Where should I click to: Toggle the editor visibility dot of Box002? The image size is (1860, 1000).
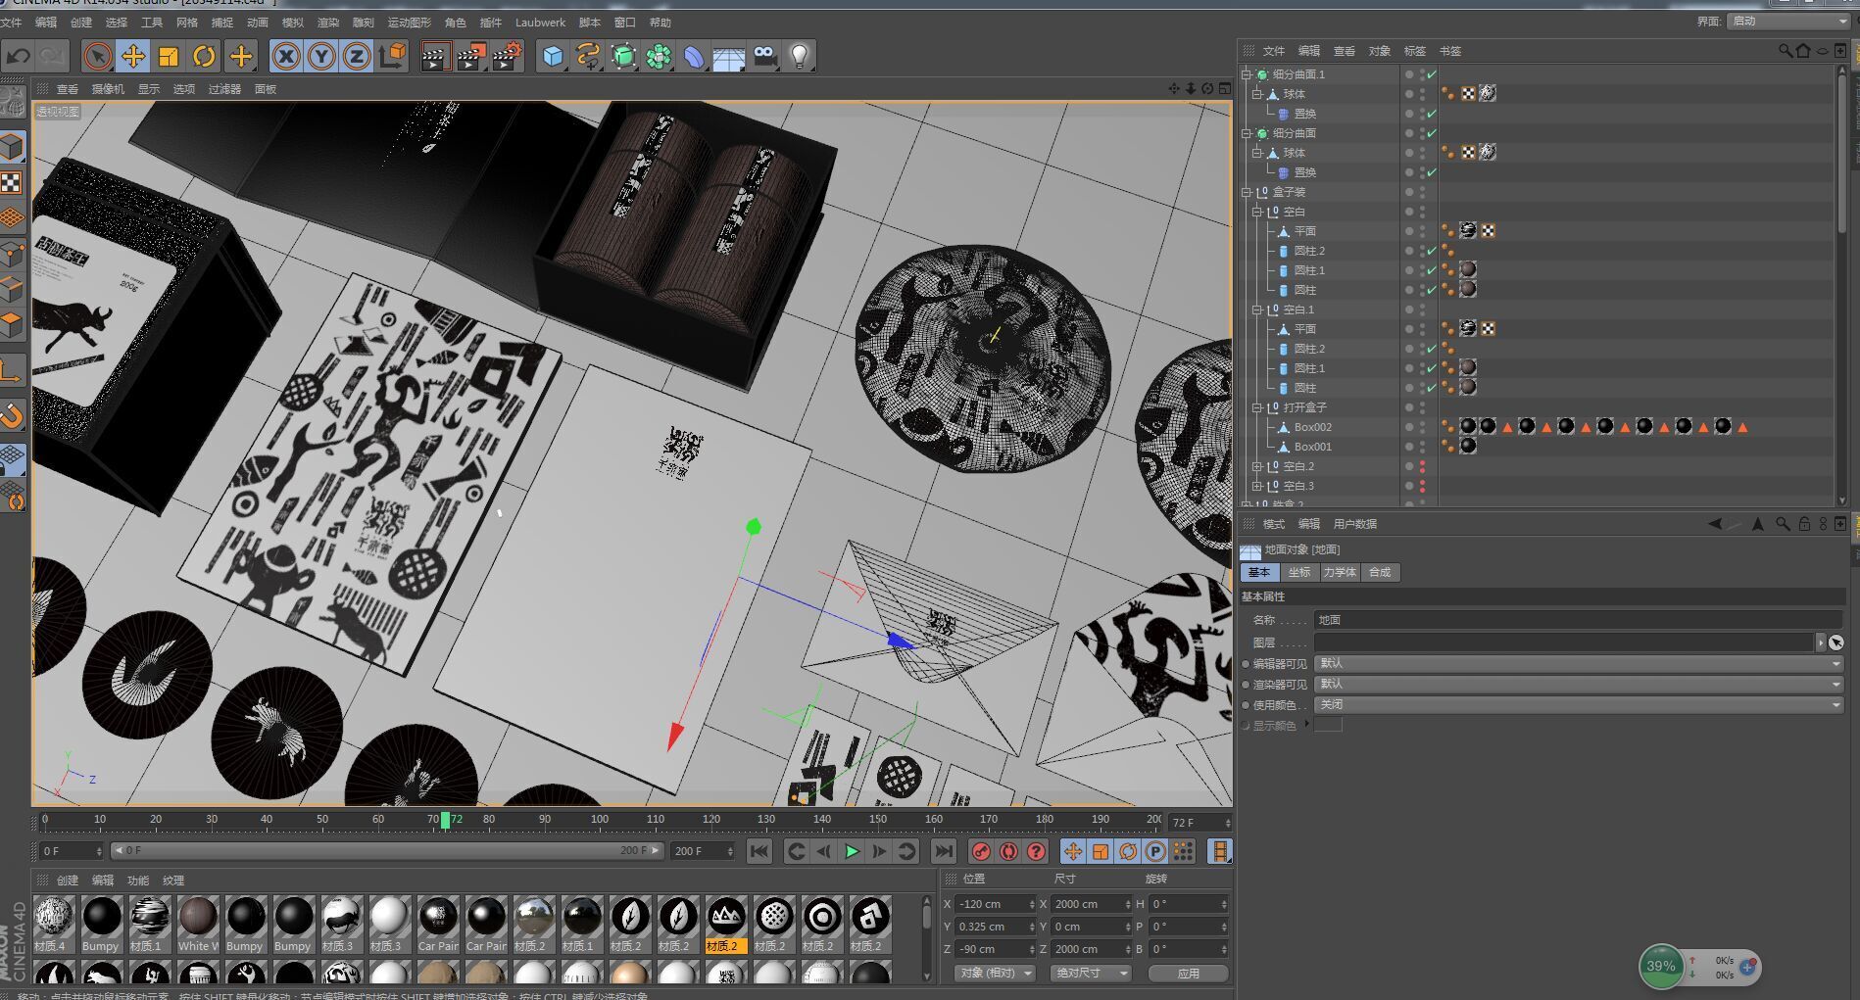click(x=1422, y=424)
